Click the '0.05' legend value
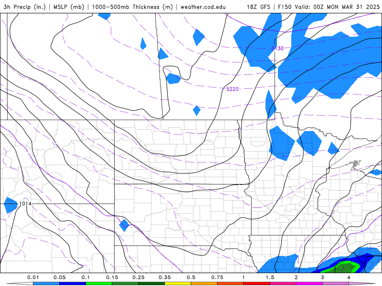 [59, 277]
